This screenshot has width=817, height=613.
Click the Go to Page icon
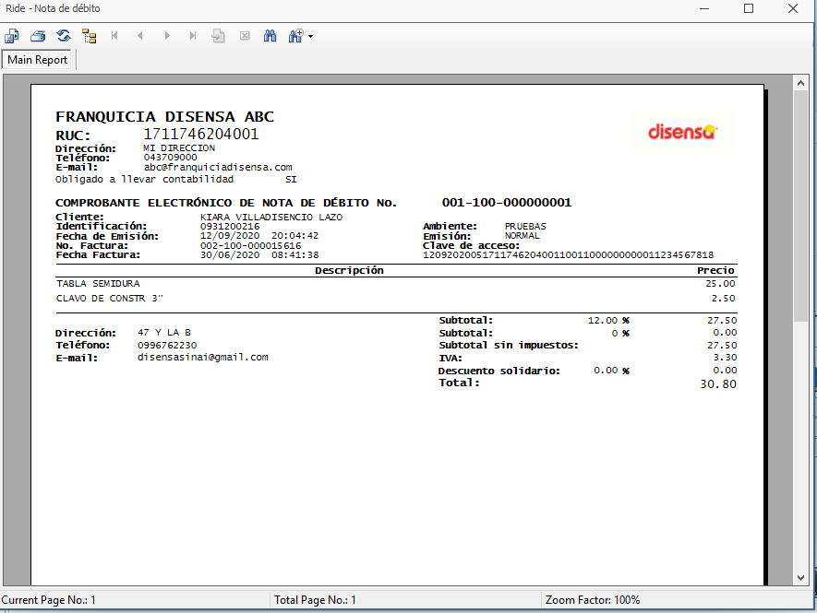click(219, 36)
